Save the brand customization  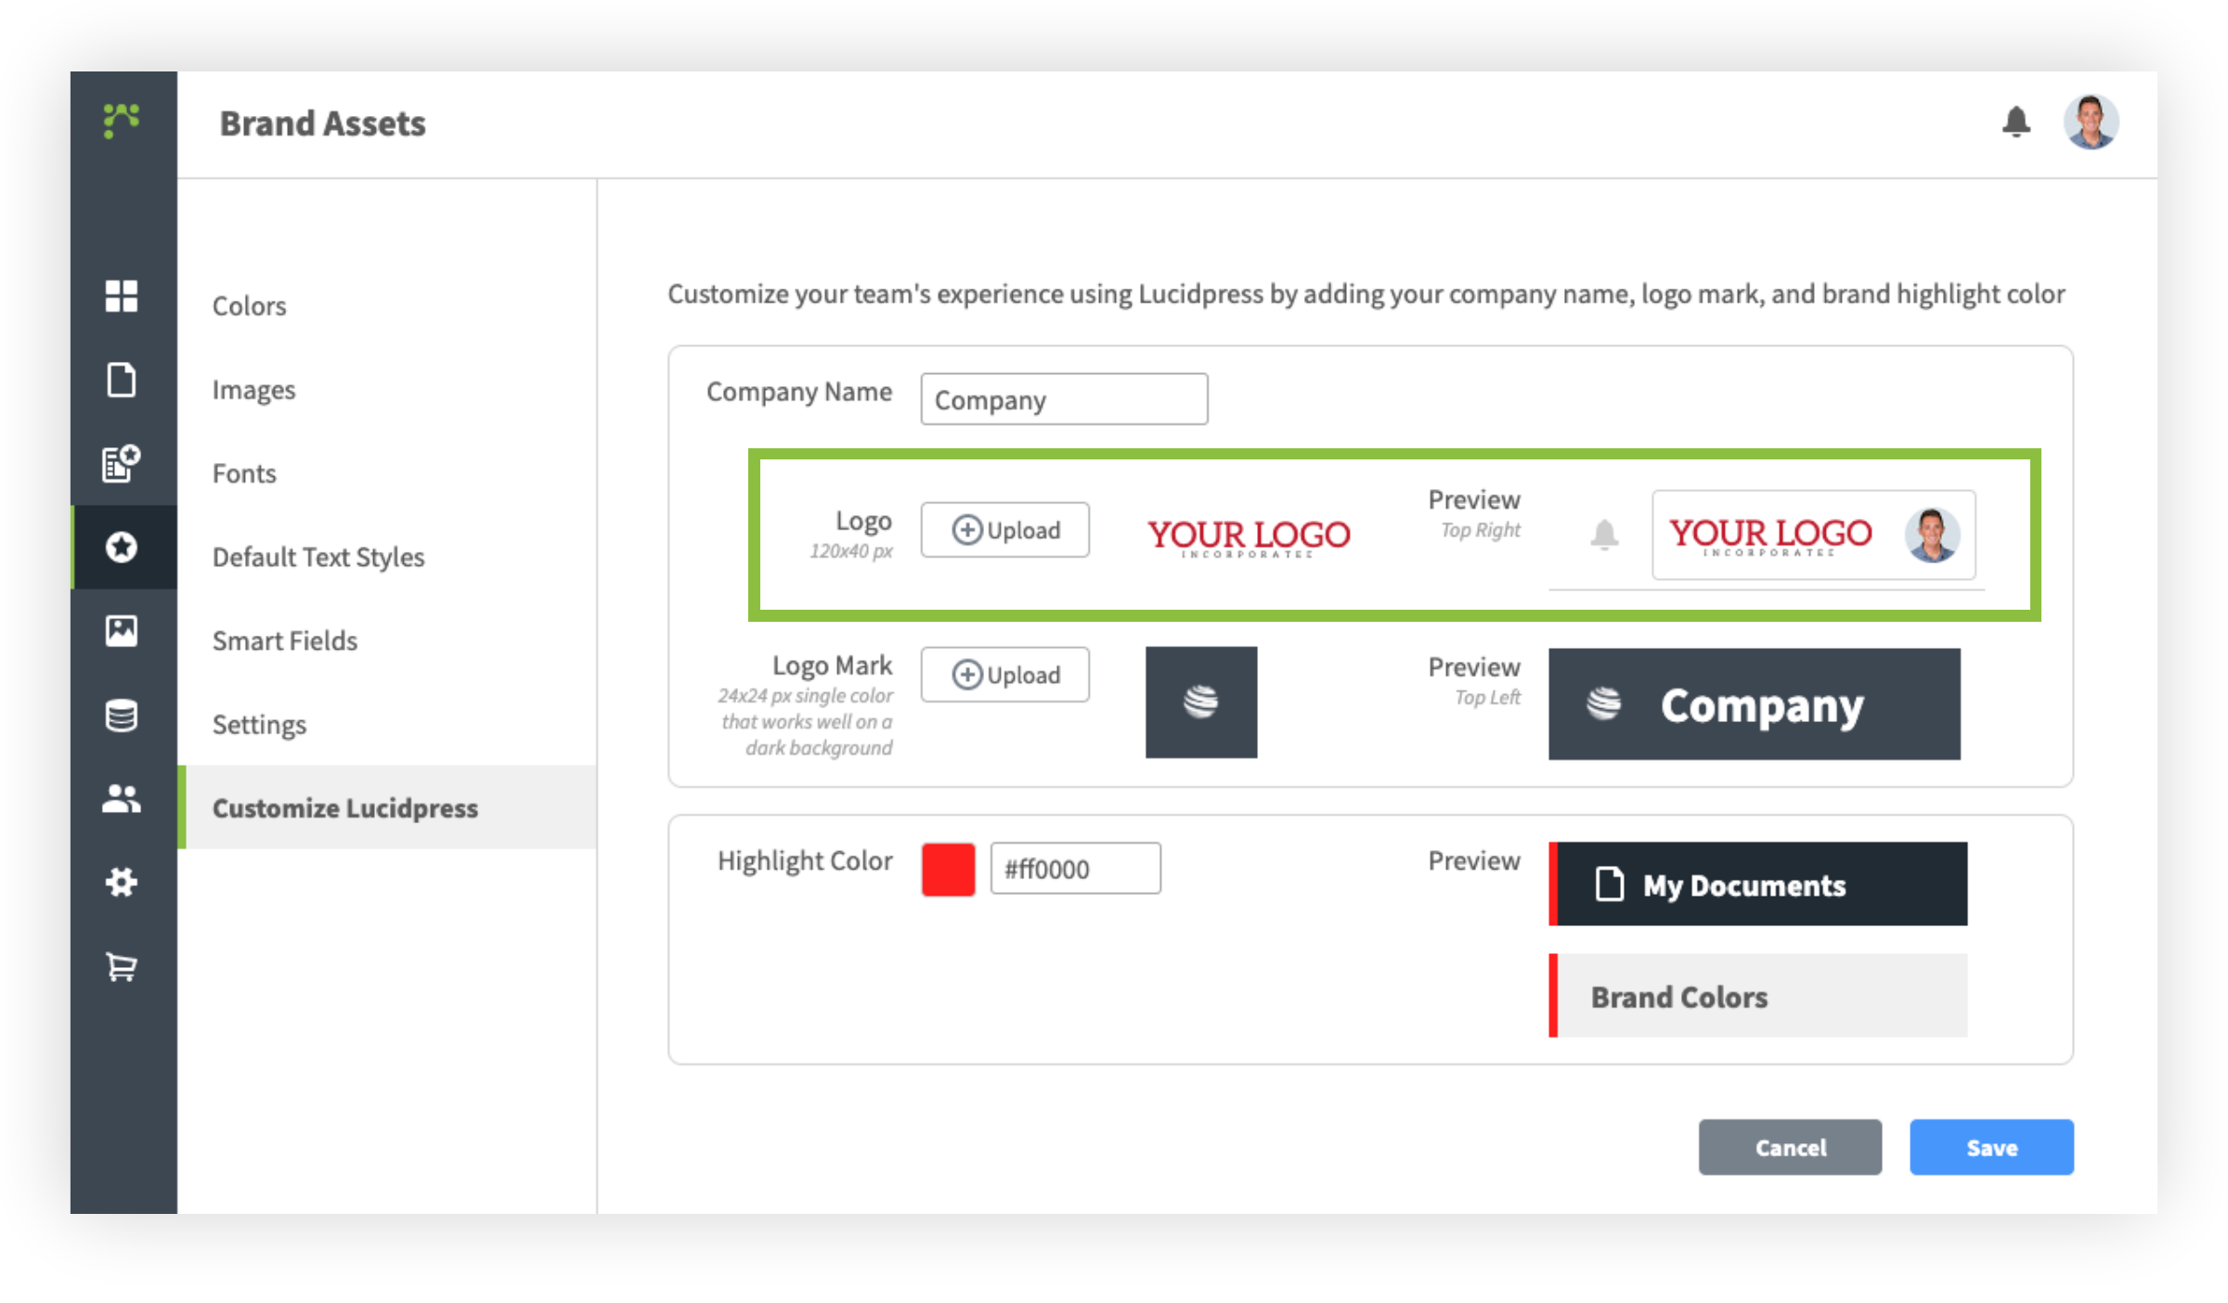pos(1991,1147)
